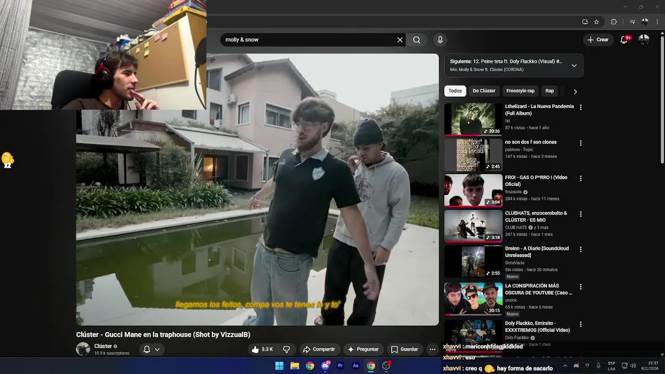Open Lthelizard La Nueva Pandemia thumbnail
The image size is (665, 374).
coord(473,119)
